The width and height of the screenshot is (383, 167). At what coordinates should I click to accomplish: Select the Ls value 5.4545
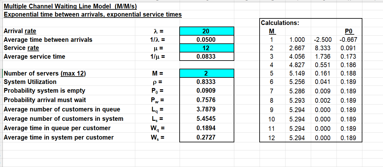(206, 119)
